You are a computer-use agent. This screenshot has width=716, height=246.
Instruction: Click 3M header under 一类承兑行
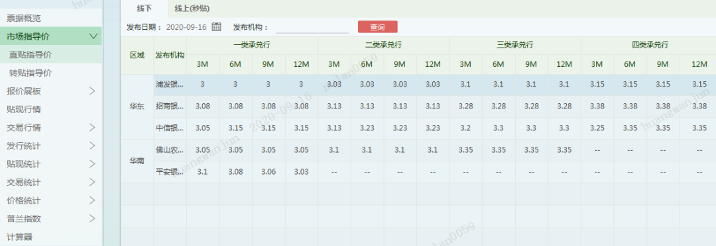(x=203, y=64)
